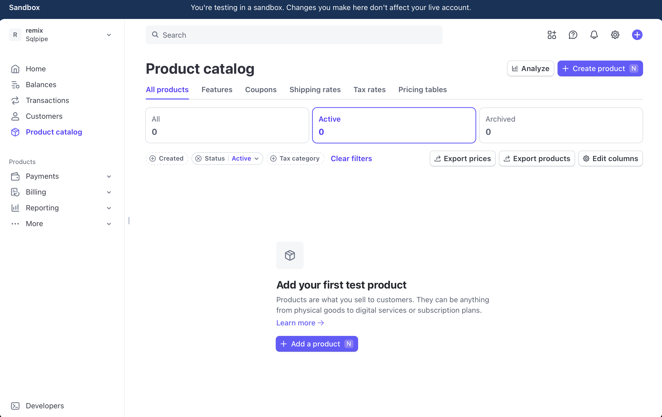662x417 pixels.
Task: Click the purple plus create icon
Action: click(x=637, y=35)
